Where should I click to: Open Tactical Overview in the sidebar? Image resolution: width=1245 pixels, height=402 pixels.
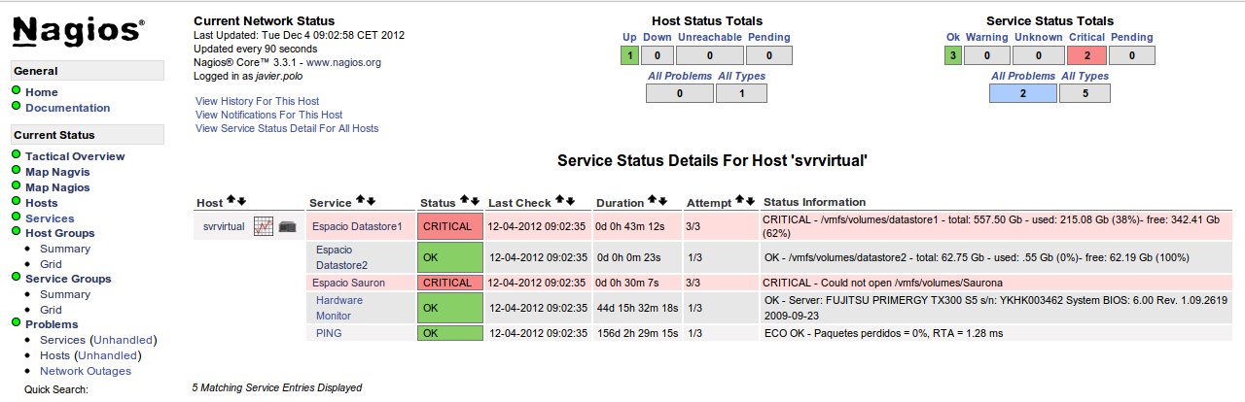[x=75, y=156]
